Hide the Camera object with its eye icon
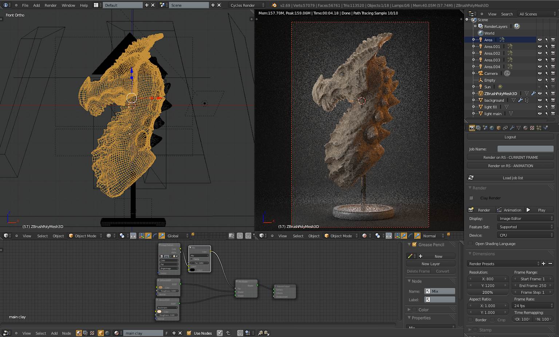The width and height of the screenshot is (559, 337). point(540,73)
